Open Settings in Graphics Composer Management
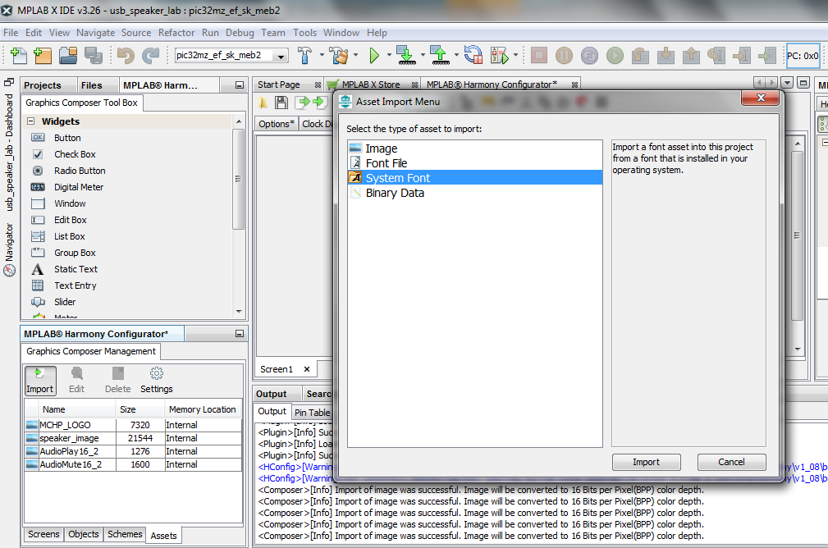 tap(156, 381)
